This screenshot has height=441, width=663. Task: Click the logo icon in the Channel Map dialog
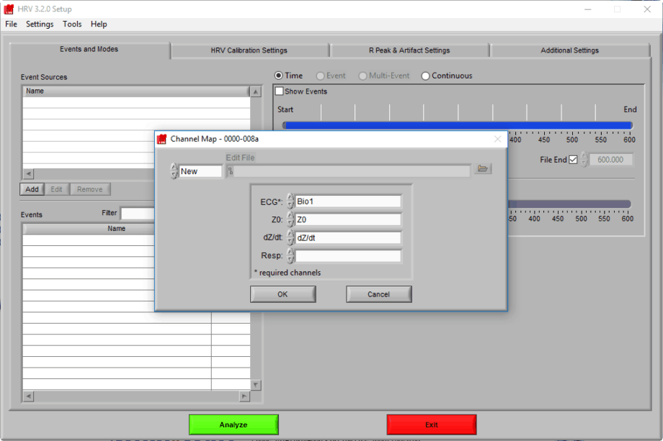pyautogui.click(x=163, y=138)
